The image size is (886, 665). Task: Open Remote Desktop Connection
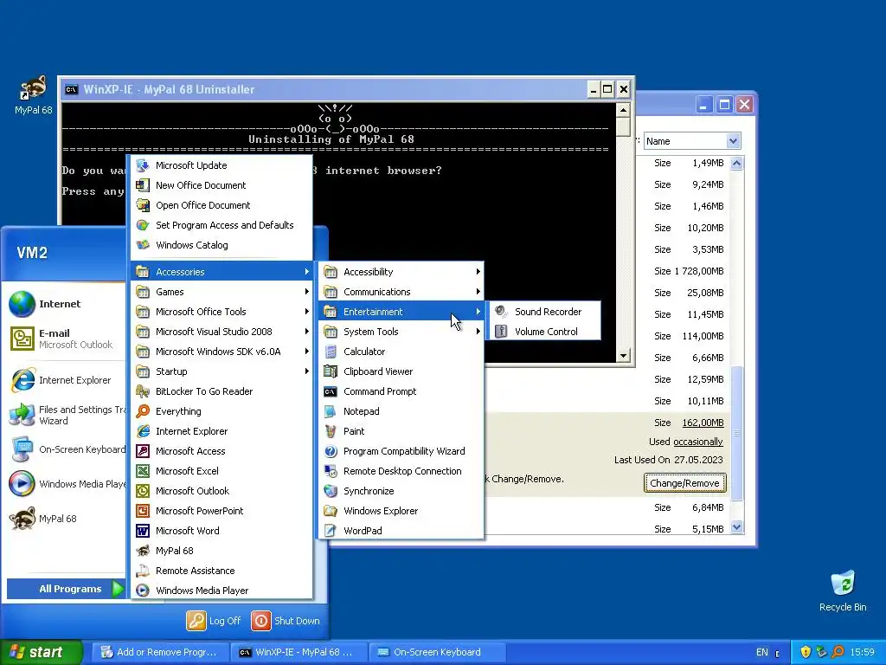[x=401, y=470]
